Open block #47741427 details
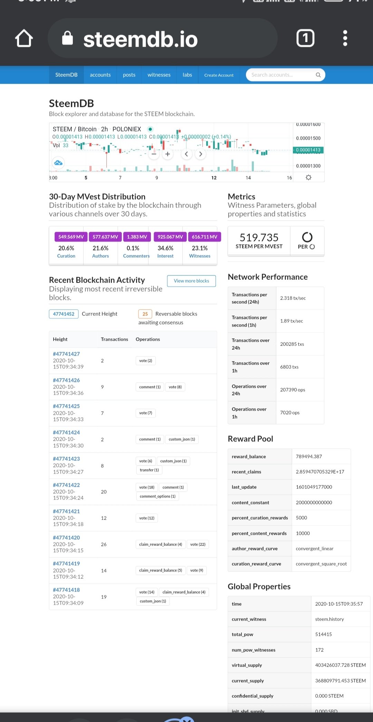Image resolution: width=373 pixels, height=722 pixels. [66, 354]
